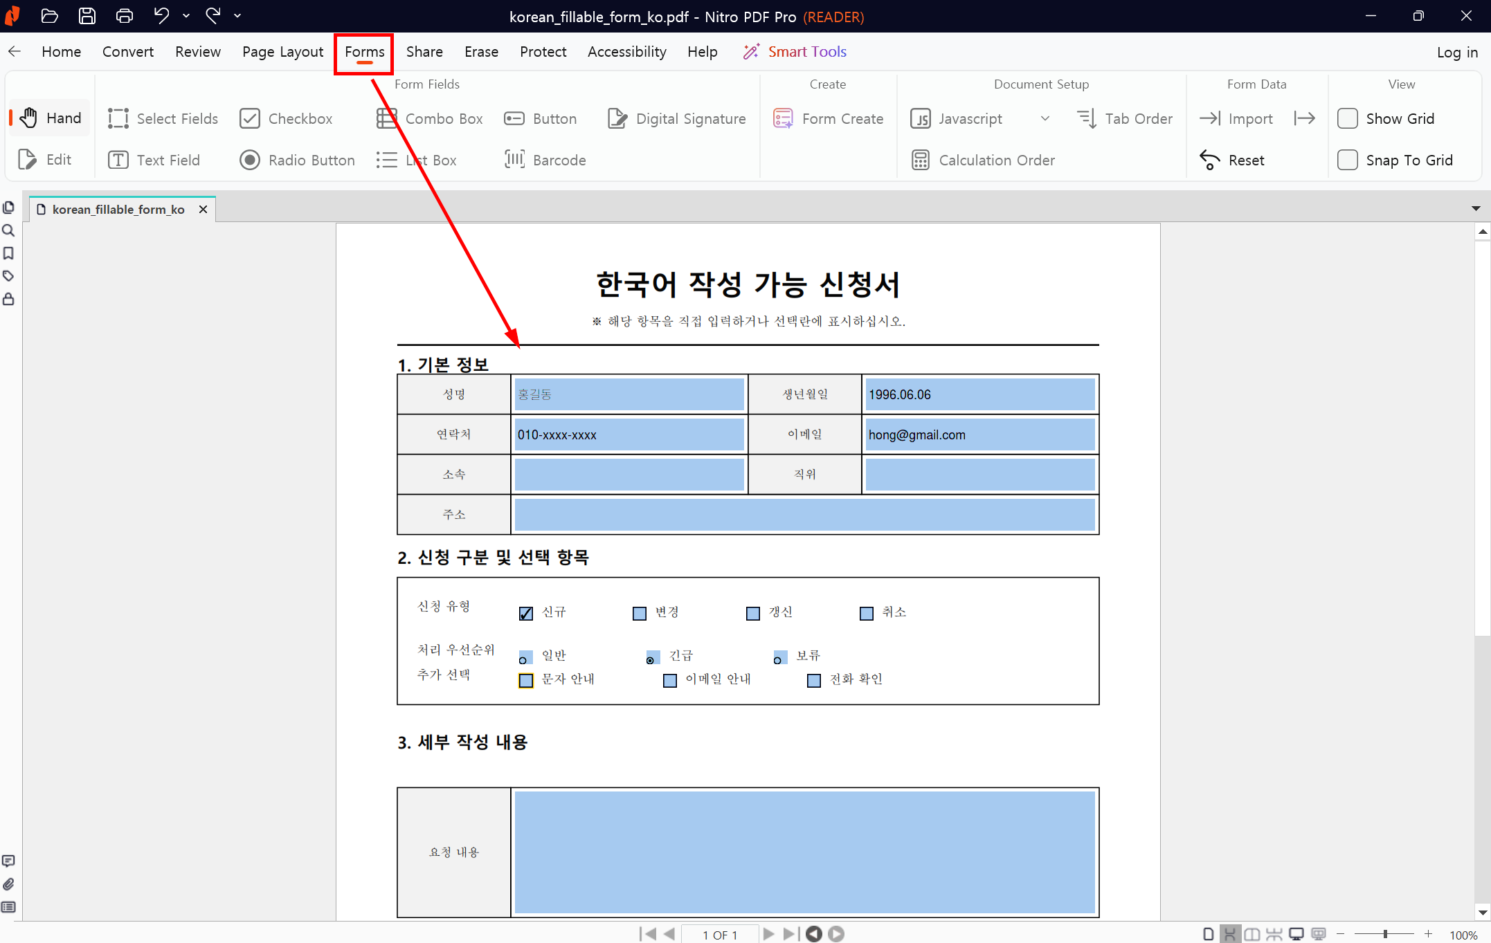Uncheck the 신규 checkbox
The width and height of the screenshot is (1491, 943).
pos(526,613)
